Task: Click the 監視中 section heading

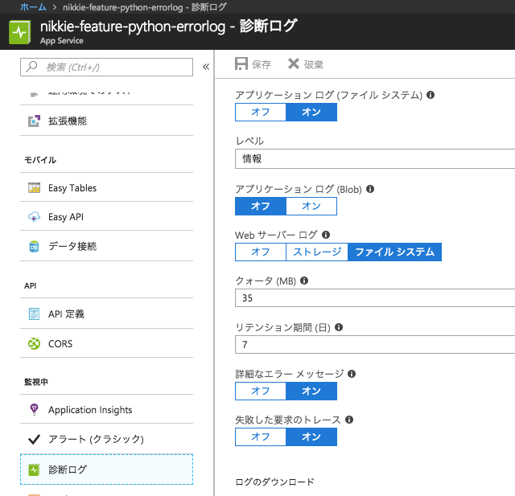Action: click(x=36, y=382)
